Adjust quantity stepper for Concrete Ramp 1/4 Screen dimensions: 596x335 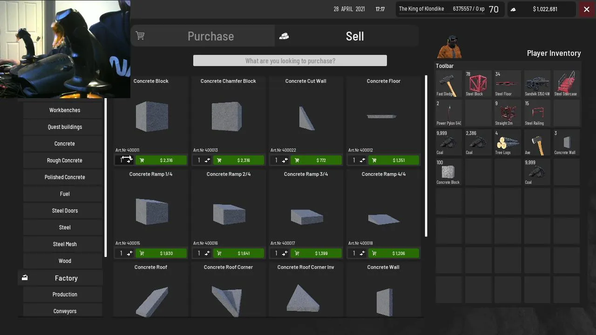coord(124,253)
